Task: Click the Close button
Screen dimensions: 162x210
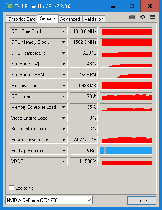Action: pyautogui.click(x=142, y=201)
